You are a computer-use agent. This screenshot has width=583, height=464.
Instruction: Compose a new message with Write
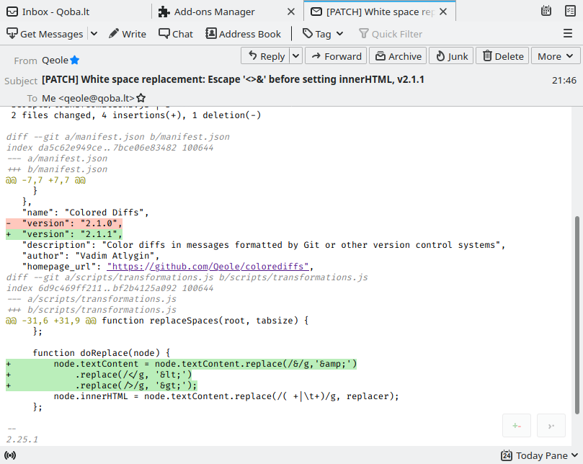[x=127, y=34]
